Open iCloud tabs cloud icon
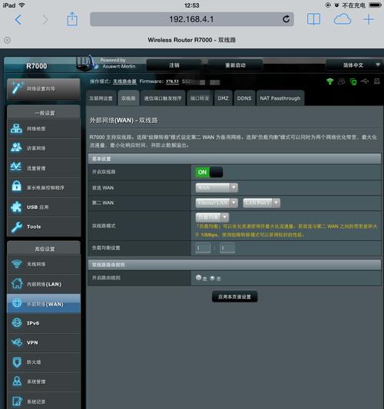The width and height of the screenshot is (384, 409). [x=343, y=19]
